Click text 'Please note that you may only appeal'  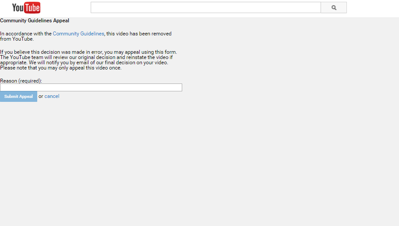42,68
